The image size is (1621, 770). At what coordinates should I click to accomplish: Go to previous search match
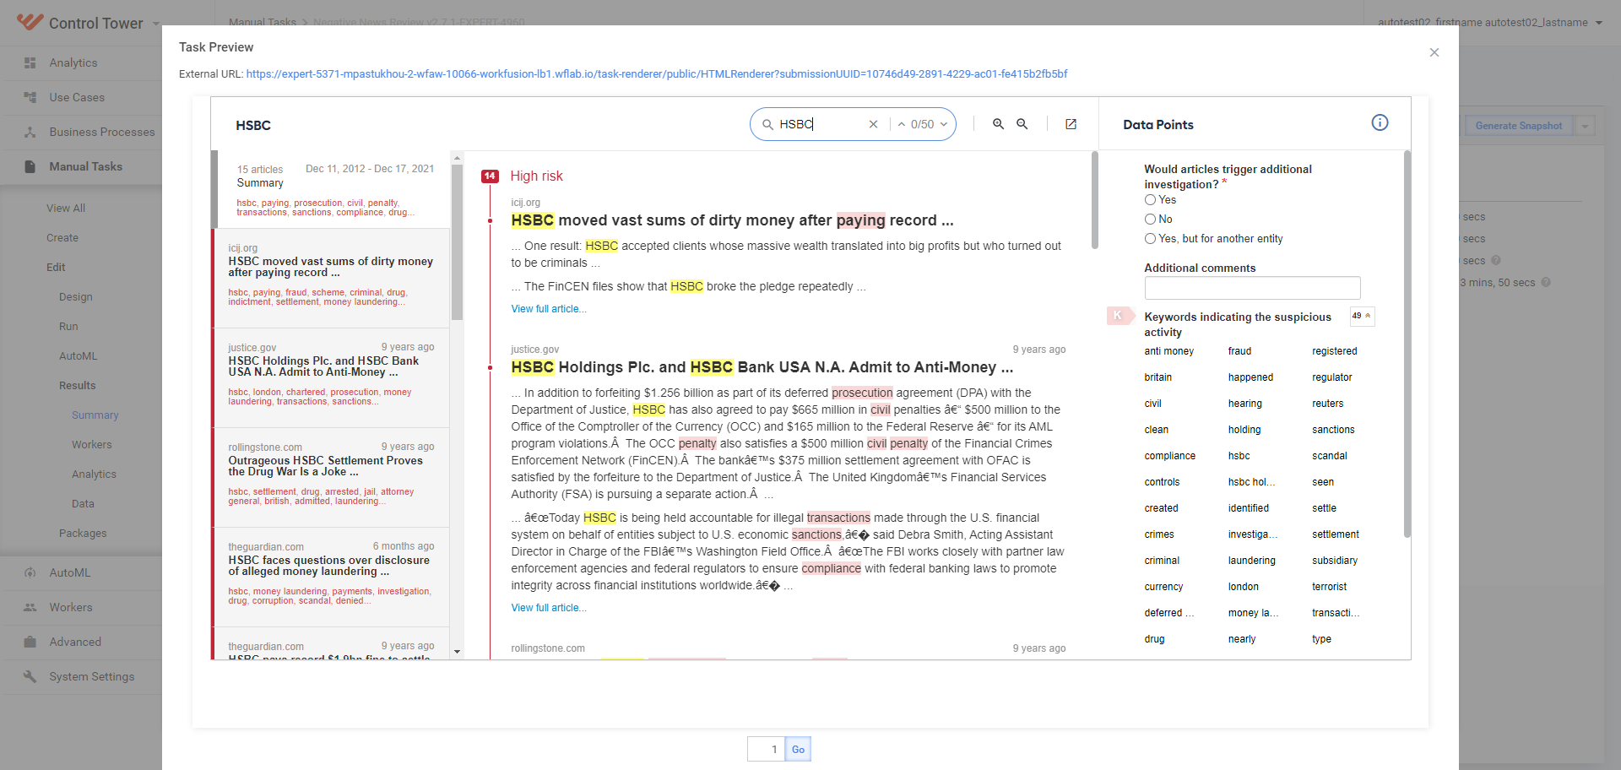[902, 124]
